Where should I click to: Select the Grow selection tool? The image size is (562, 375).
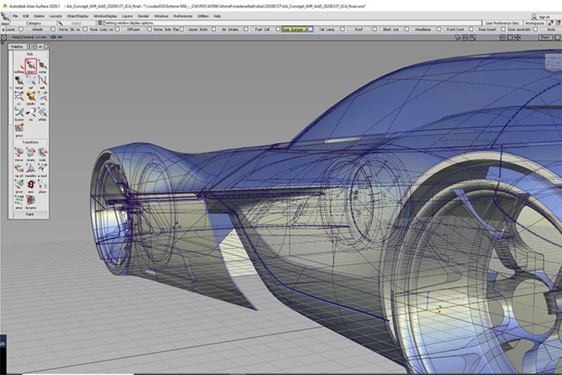click(19, 130)
